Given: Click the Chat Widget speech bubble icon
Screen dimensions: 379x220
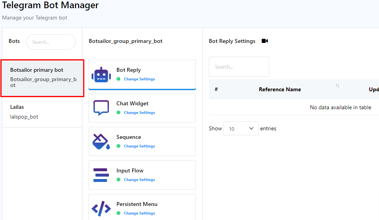Looking at the screenshot, I should click(x=101, y=108).
